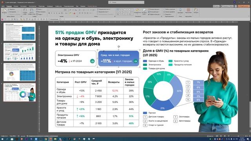The height and width of the screenshot is (141, 251).
Task: Click Undo arrow in Quick Access Toolbar
Action: pos(5,19)
